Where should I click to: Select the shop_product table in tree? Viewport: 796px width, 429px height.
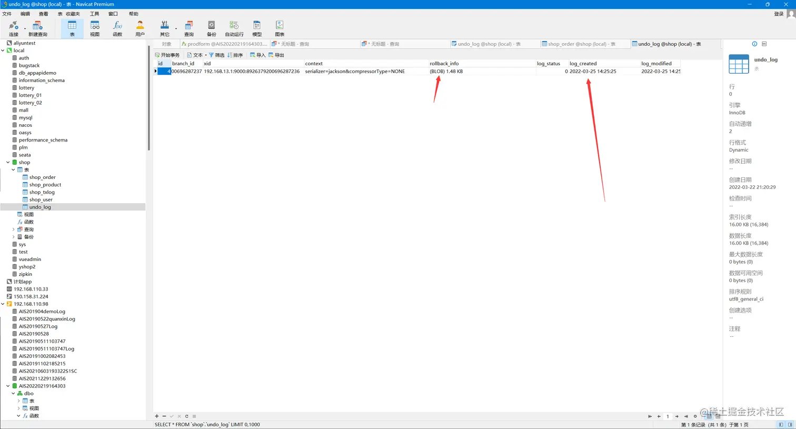tap(45, 185)
